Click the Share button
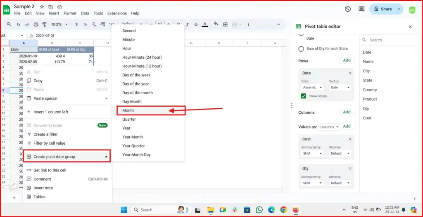423x217 pixels. point(383,9)
